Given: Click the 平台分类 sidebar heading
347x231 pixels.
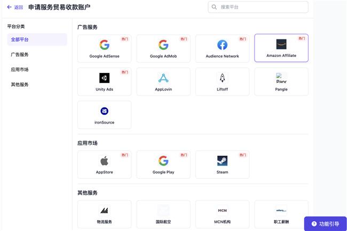Looking at the screenshot, I should 16,27.
